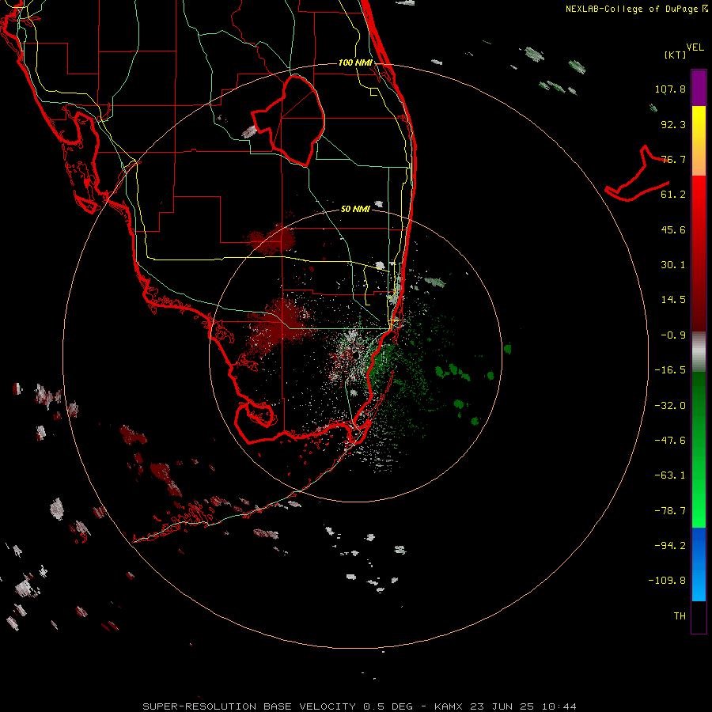Click the -0.9 value on the velocity scale
712x712 pixels.
(x=673, y=335)
